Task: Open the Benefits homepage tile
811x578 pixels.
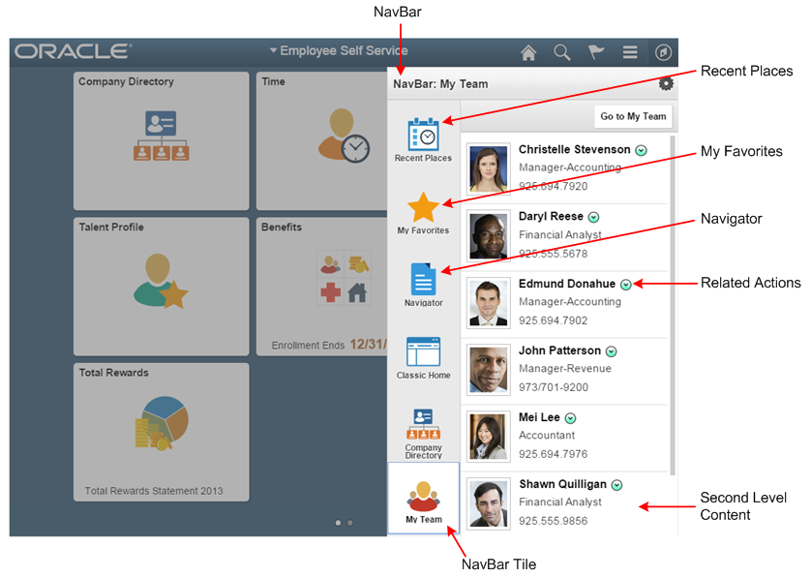Action: (x=321, y=287)
